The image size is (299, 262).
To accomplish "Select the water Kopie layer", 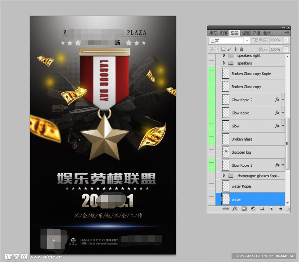I will tap(250, 186).
